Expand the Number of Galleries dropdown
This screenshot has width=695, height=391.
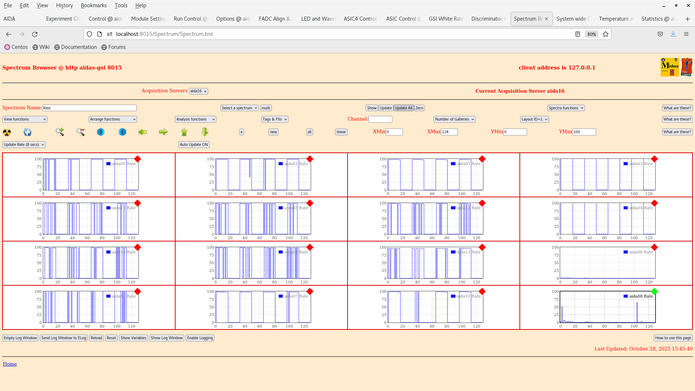click(454, 119)
